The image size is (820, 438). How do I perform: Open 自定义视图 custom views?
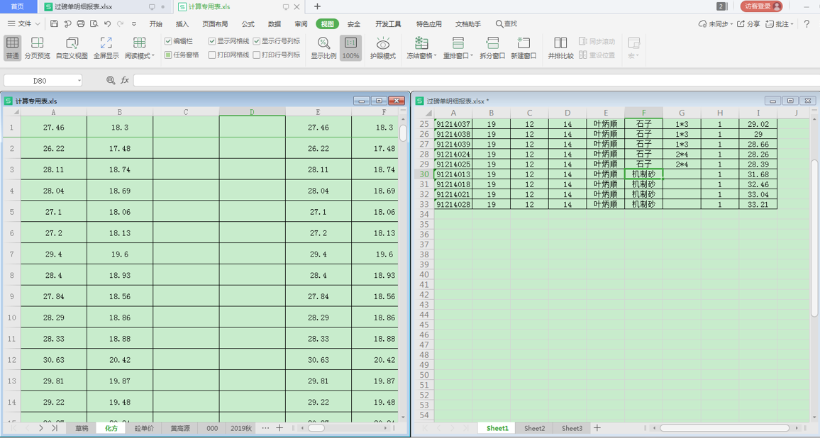click(72, 47)
